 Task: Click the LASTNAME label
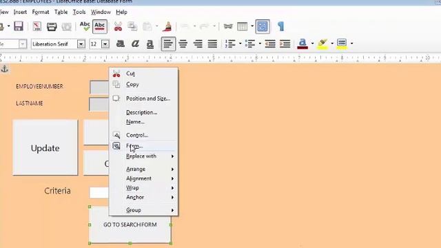click(30, 103)
